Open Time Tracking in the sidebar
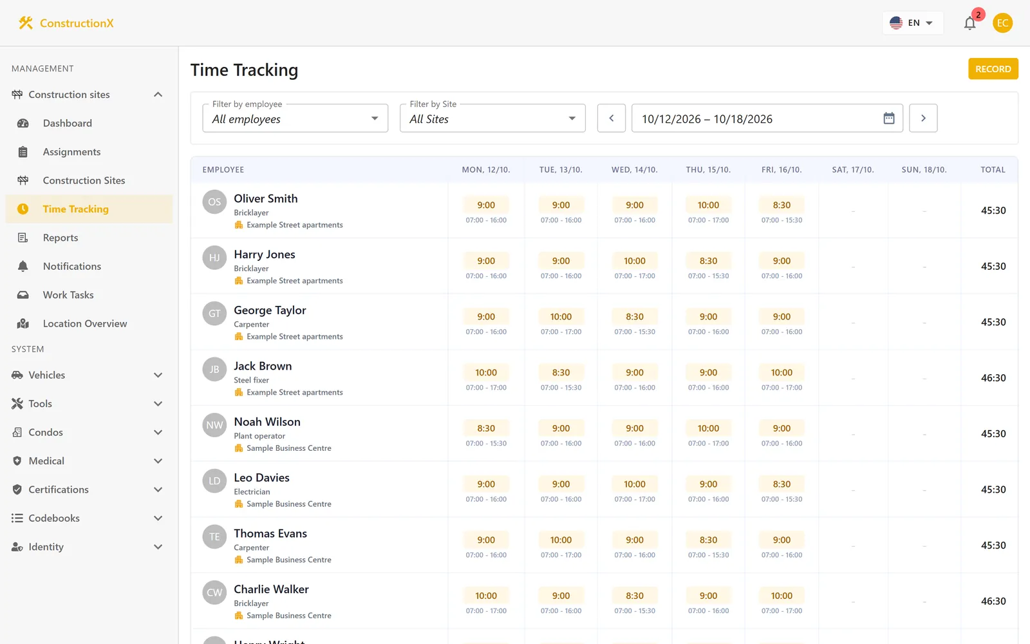 tap(89, 209)
